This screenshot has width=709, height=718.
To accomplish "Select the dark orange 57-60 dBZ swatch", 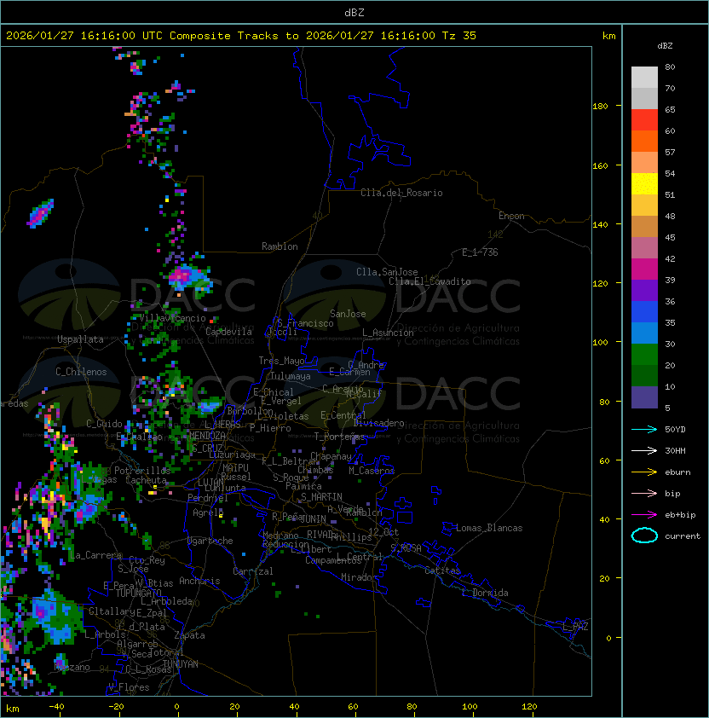I will pyautogui.click(x=644, y=141).
